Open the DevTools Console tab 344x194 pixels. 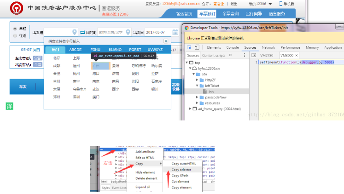tap(233, 47)
